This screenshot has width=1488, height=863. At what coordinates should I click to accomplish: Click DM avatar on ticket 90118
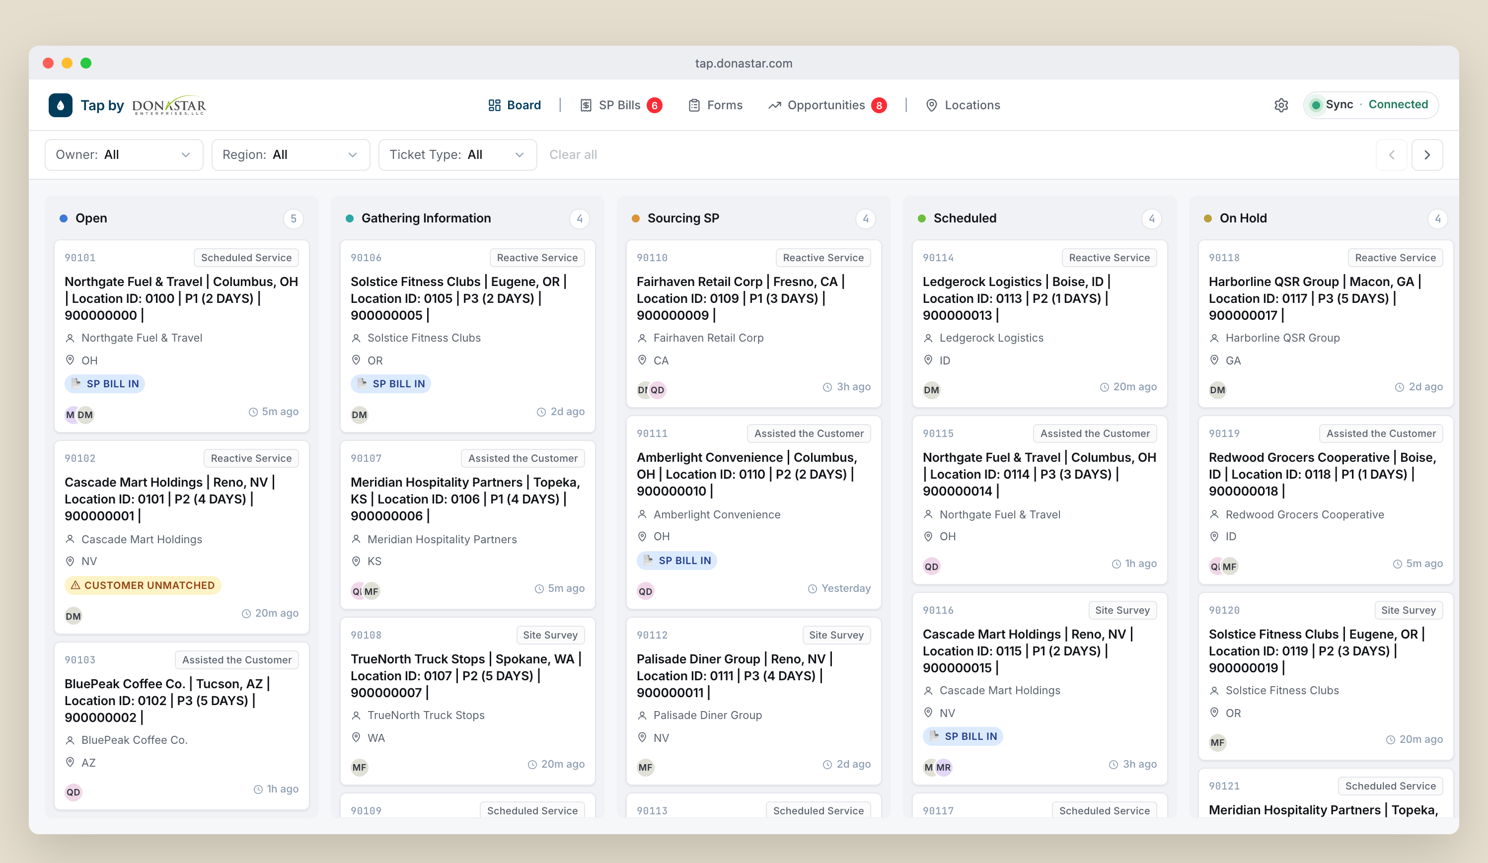[x=1217, y=390]
